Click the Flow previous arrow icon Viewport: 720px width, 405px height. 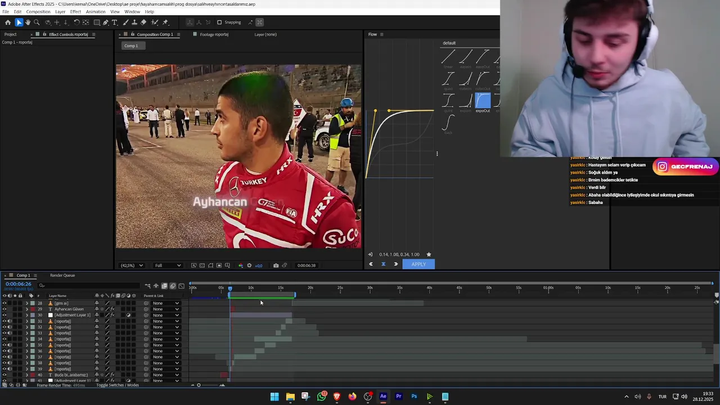point(371,264)
